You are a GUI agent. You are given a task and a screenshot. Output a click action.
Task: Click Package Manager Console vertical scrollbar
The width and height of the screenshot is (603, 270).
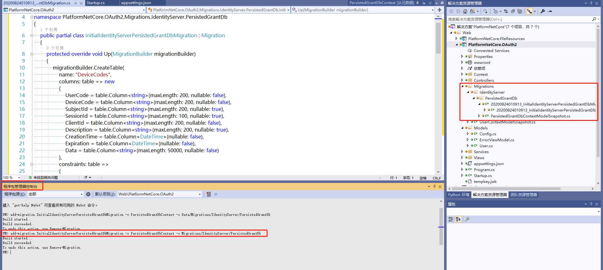441,226
